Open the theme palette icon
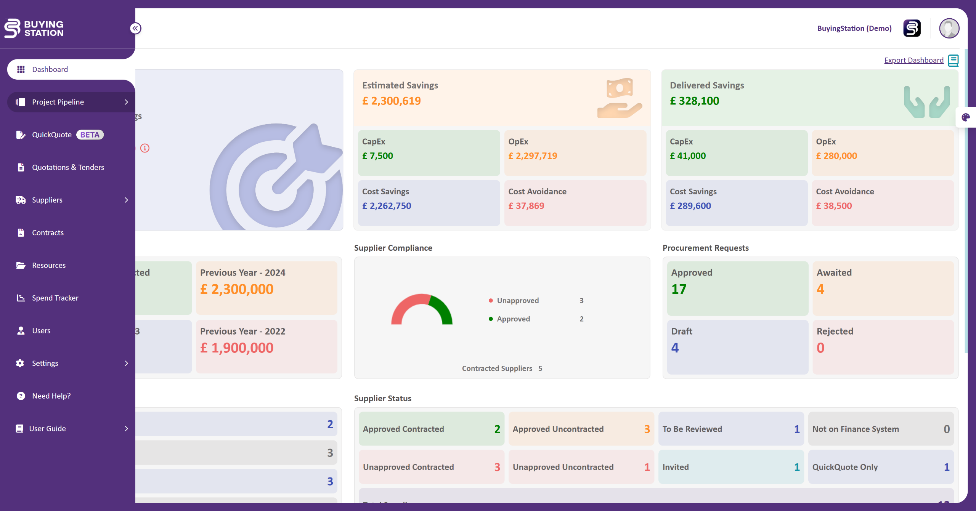 [965, 117]
